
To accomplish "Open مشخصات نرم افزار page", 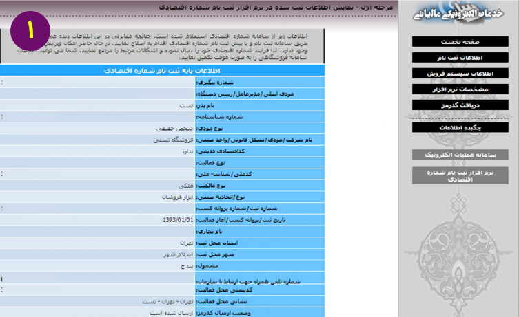I will (x=460, y=89).
